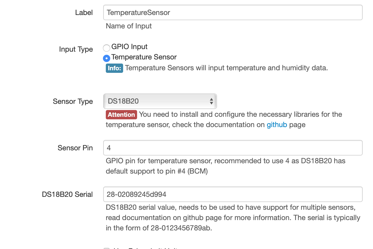Select the Temperature Sensor radio button
The width and height of the screenshot is (373, 249).
(x=106, y=58)
